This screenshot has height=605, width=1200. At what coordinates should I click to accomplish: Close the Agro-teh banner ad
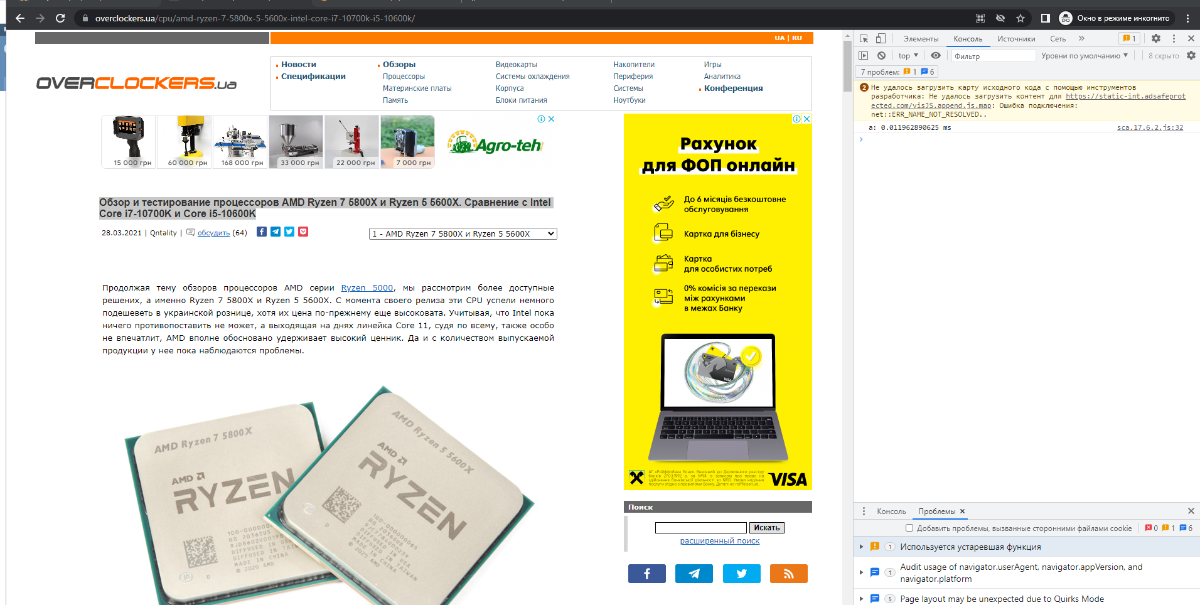click(551, 119)
